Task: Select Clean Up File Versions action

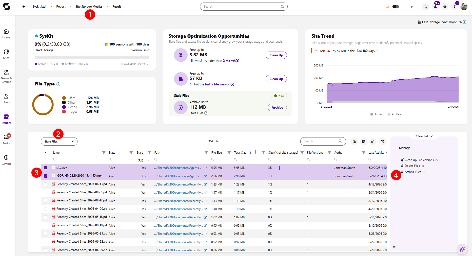Action: [x=419, y=160]
